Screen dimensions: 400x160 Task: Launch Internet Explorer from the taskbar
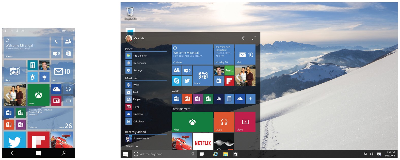click(215, 154)
